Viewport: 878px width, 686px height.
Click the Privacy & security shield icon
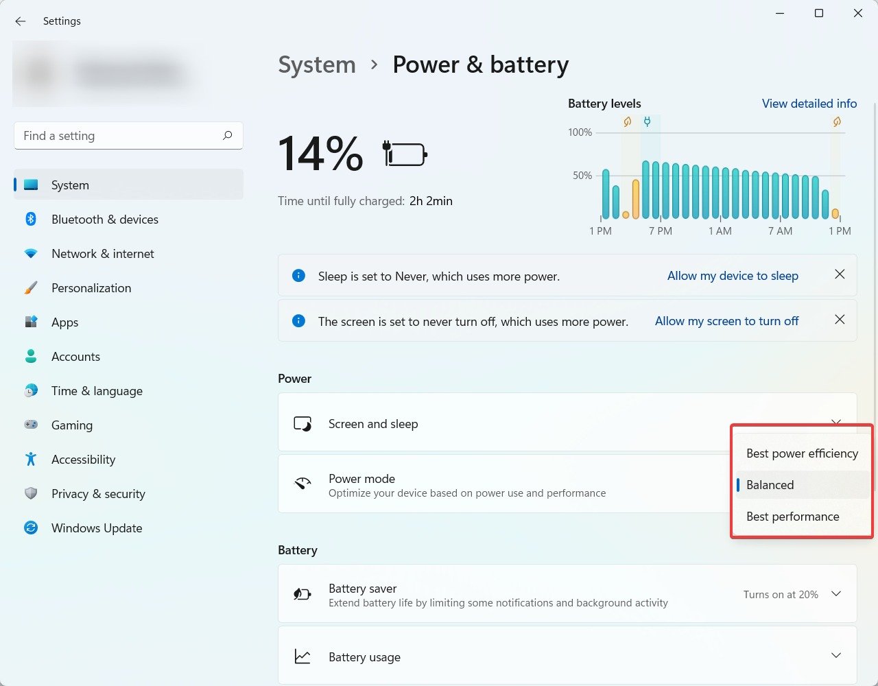[31, 493]
